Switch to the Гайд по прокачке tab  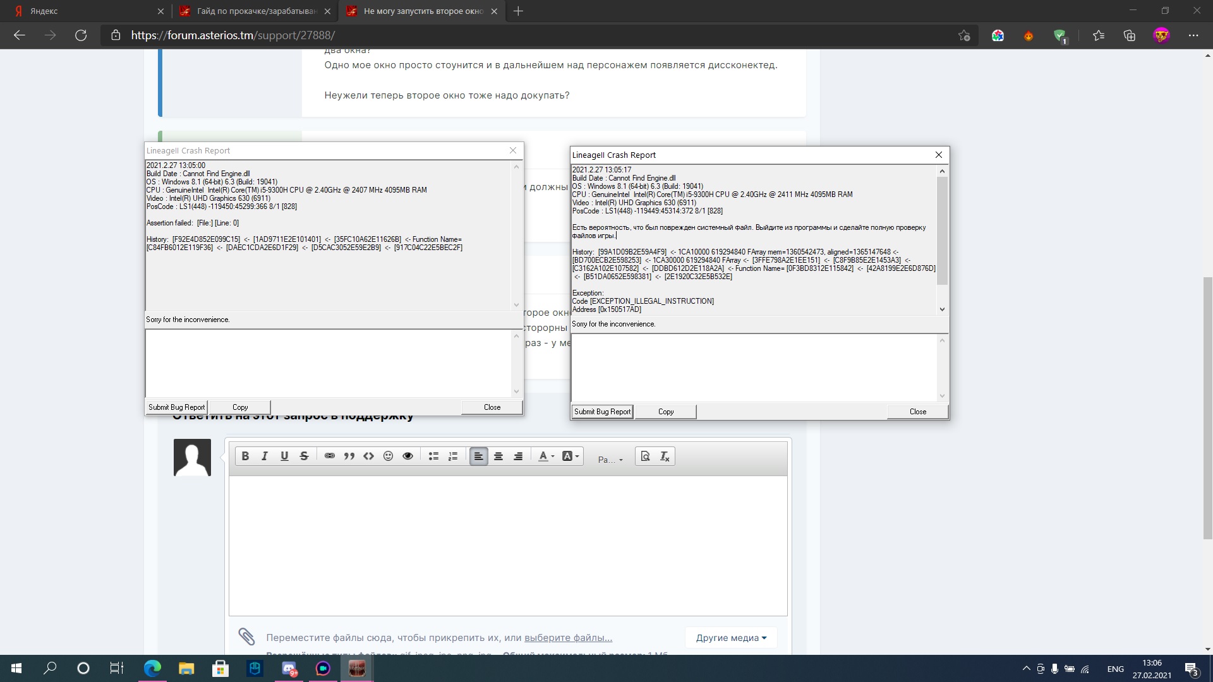(x=256, y=11)
